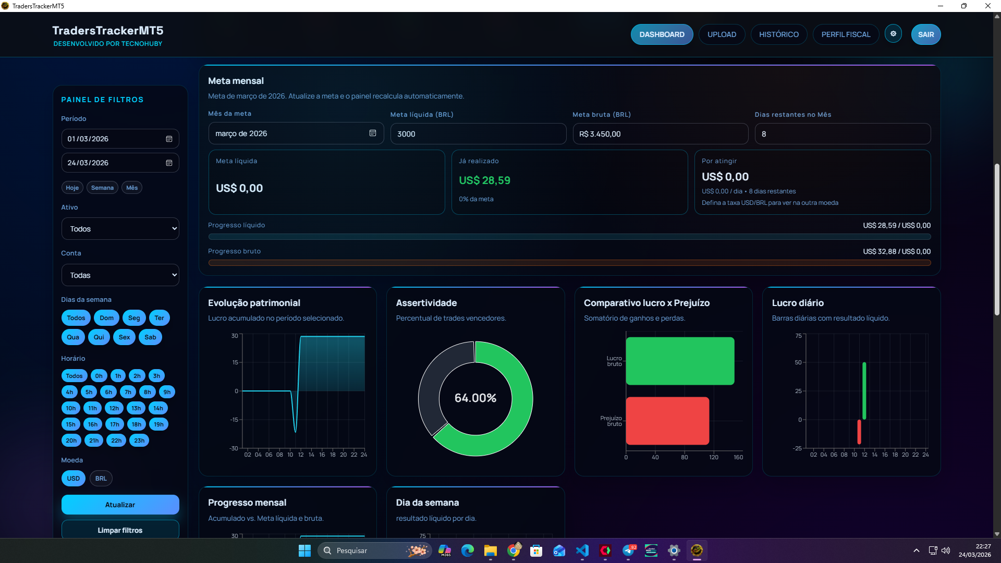Open Microsoft Edge from the taskbar

468,550
